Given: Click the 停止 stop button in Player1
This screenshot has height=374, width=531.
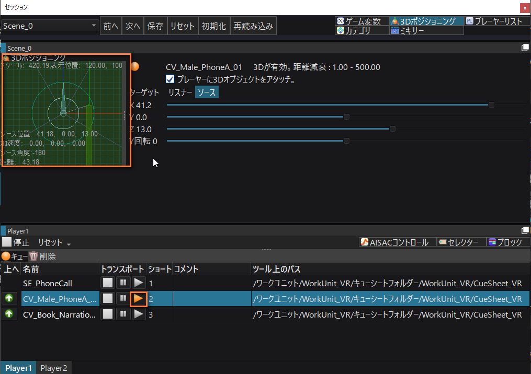Looking at the screenshot, I should point(16,242).
